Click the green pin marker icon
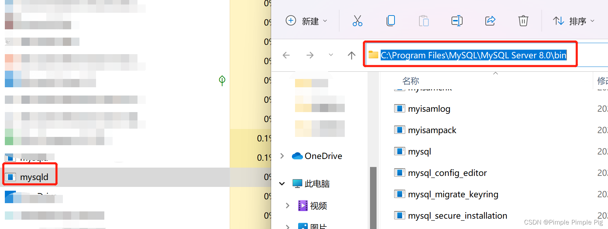 [222, 81]
